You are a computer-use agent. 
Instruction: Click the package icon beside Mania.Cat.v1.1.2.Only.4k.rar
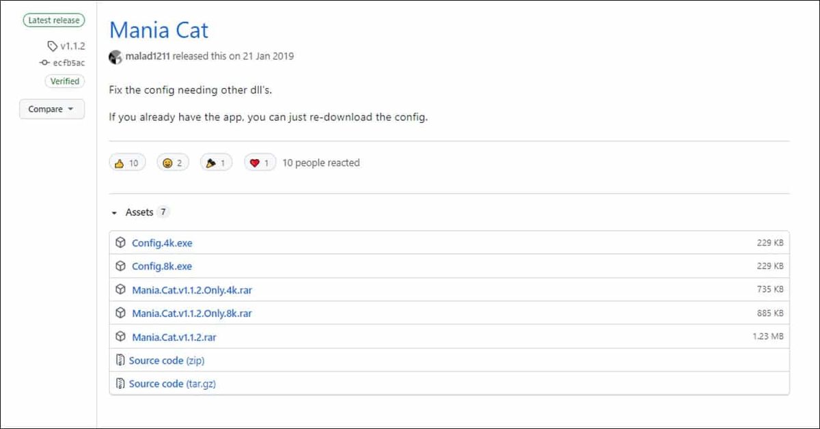[120, 290]
